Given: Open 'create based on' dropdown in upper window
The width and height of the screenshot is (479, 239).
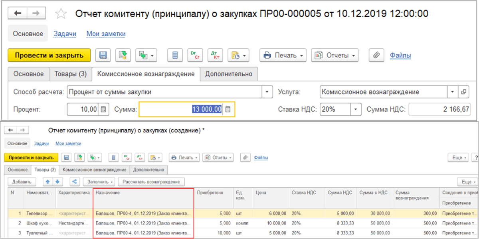Looking at the screenshot, I should (x=146, y=55).
